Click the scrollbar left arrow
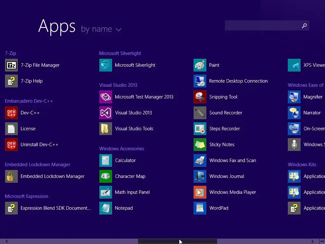Screen dimensions: 325x244 [7, 241]
